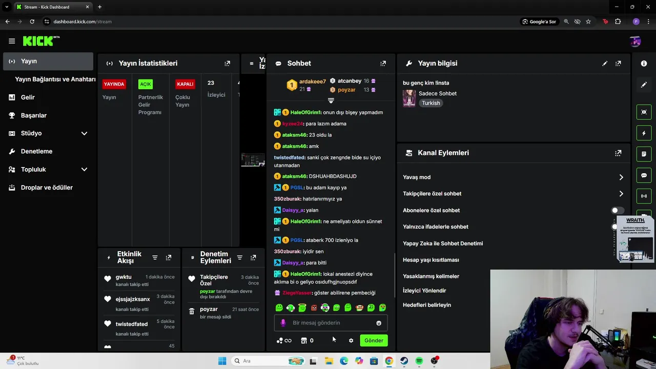Viewport: 656px width, 369px height.
Task: Open chat settings gear icon
Action: [351, 340]
